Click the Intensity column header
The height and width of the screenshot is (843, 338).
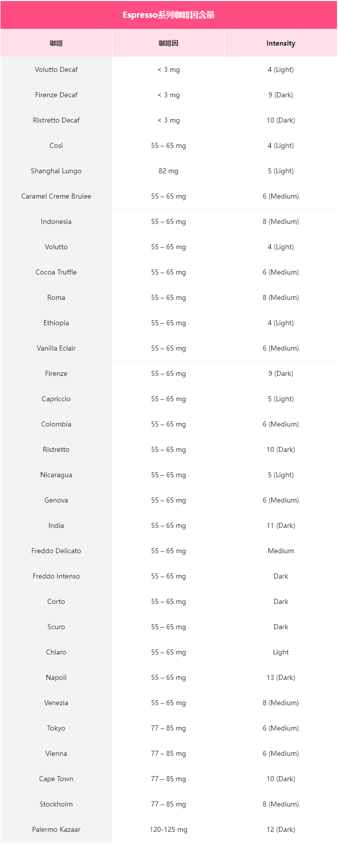280,43
